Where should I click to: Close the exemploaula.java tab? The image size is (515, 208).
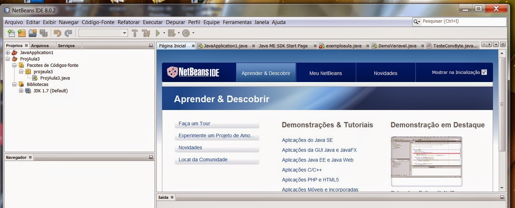[x=368, y=46]
